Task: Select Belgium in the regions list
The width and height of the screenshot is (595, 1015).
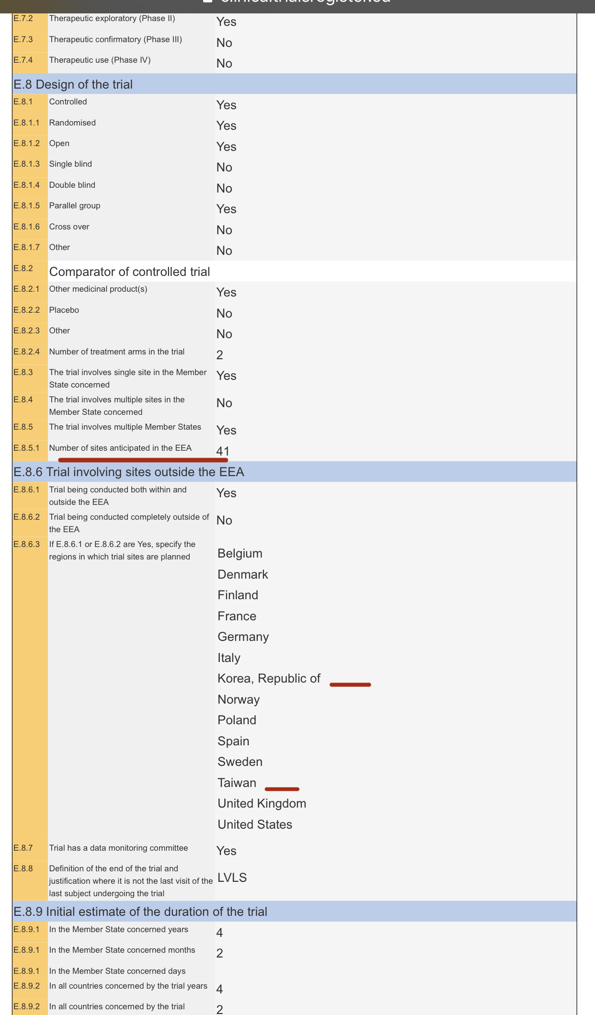Action: [240, 553]
